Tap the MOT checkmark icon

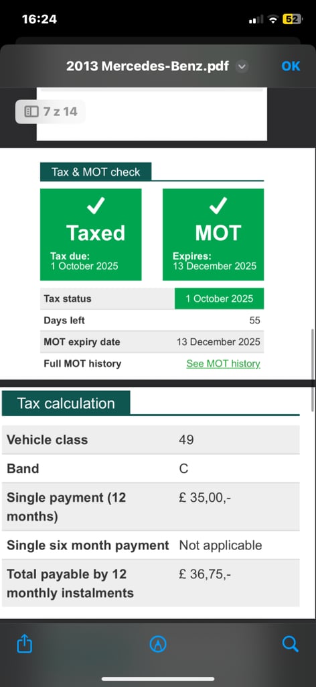[218, 206]
